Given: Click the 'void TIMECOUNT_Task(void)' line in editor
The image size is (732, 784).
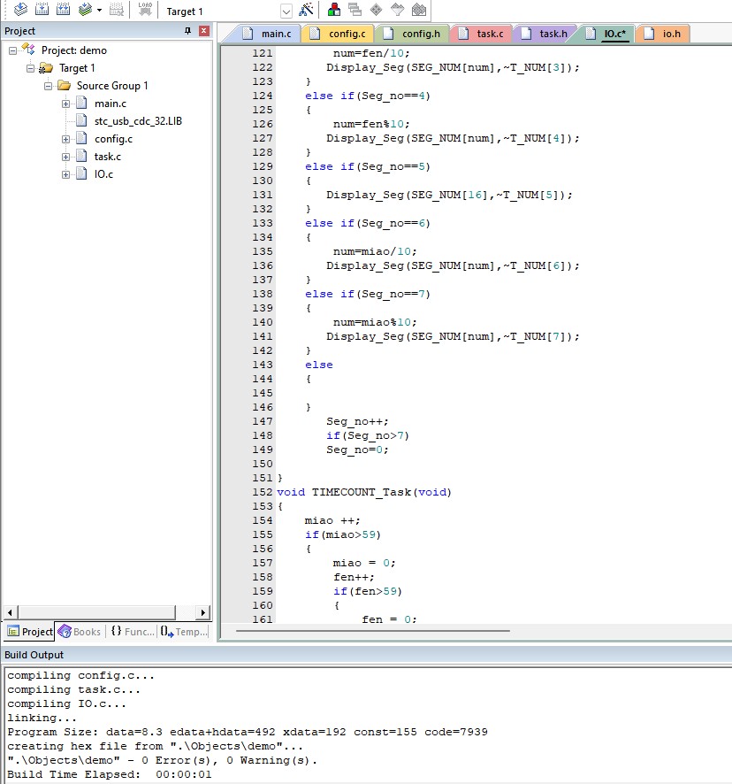Looking at the screenshot, I should (364, 492).
